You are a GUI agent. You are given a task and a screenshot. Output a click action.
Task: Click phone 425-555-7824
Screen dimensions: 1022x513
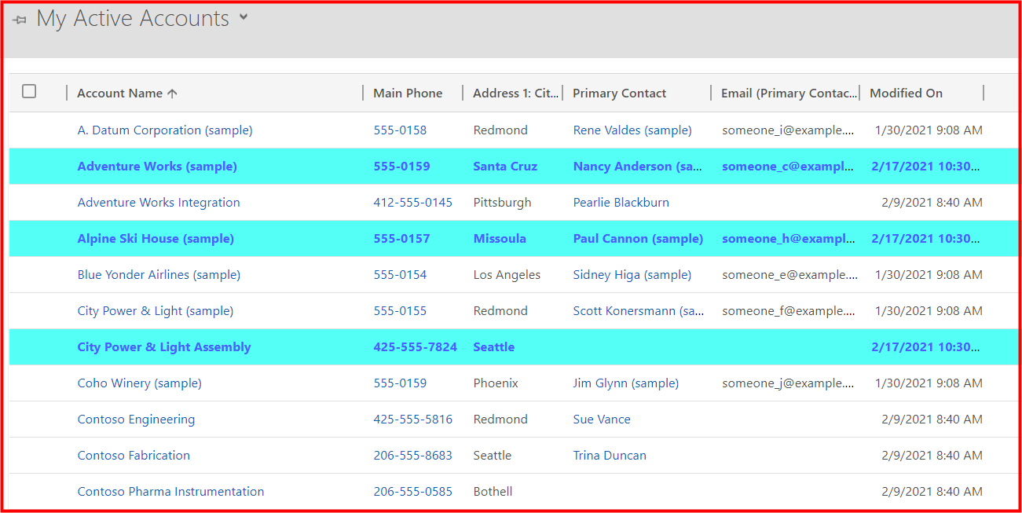pos(415,347)
